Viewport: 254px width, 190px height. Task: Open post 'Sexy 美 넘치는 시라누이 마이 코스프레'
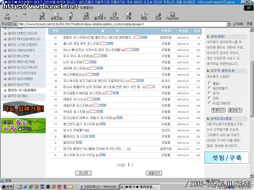92,50
